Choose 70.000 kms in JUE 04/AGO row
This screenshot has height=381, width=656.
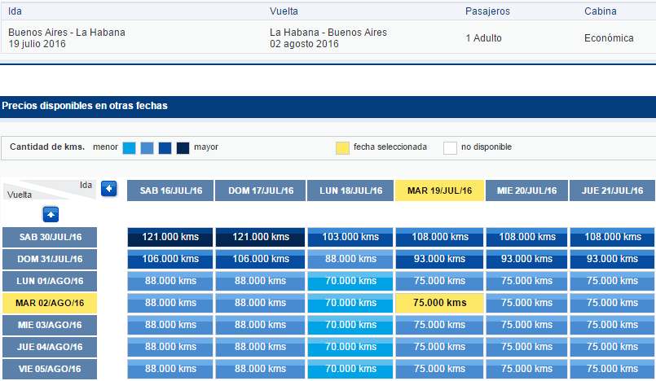coord(350,347)
